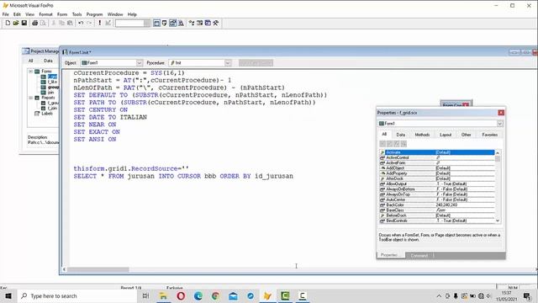Switch to the Command tab below Properties

click(419, 256)
